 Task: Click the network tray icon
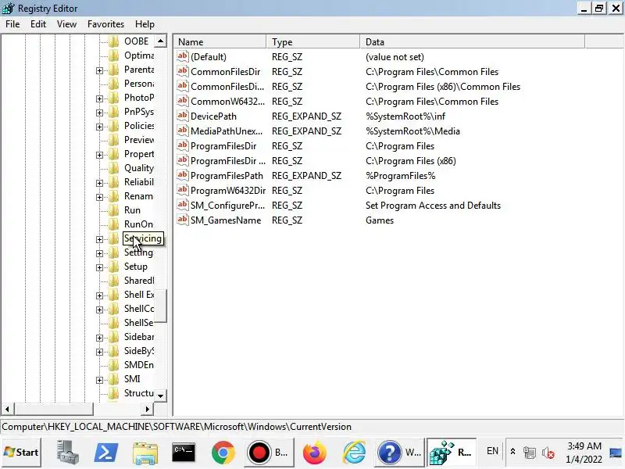[x=530, y=453]
